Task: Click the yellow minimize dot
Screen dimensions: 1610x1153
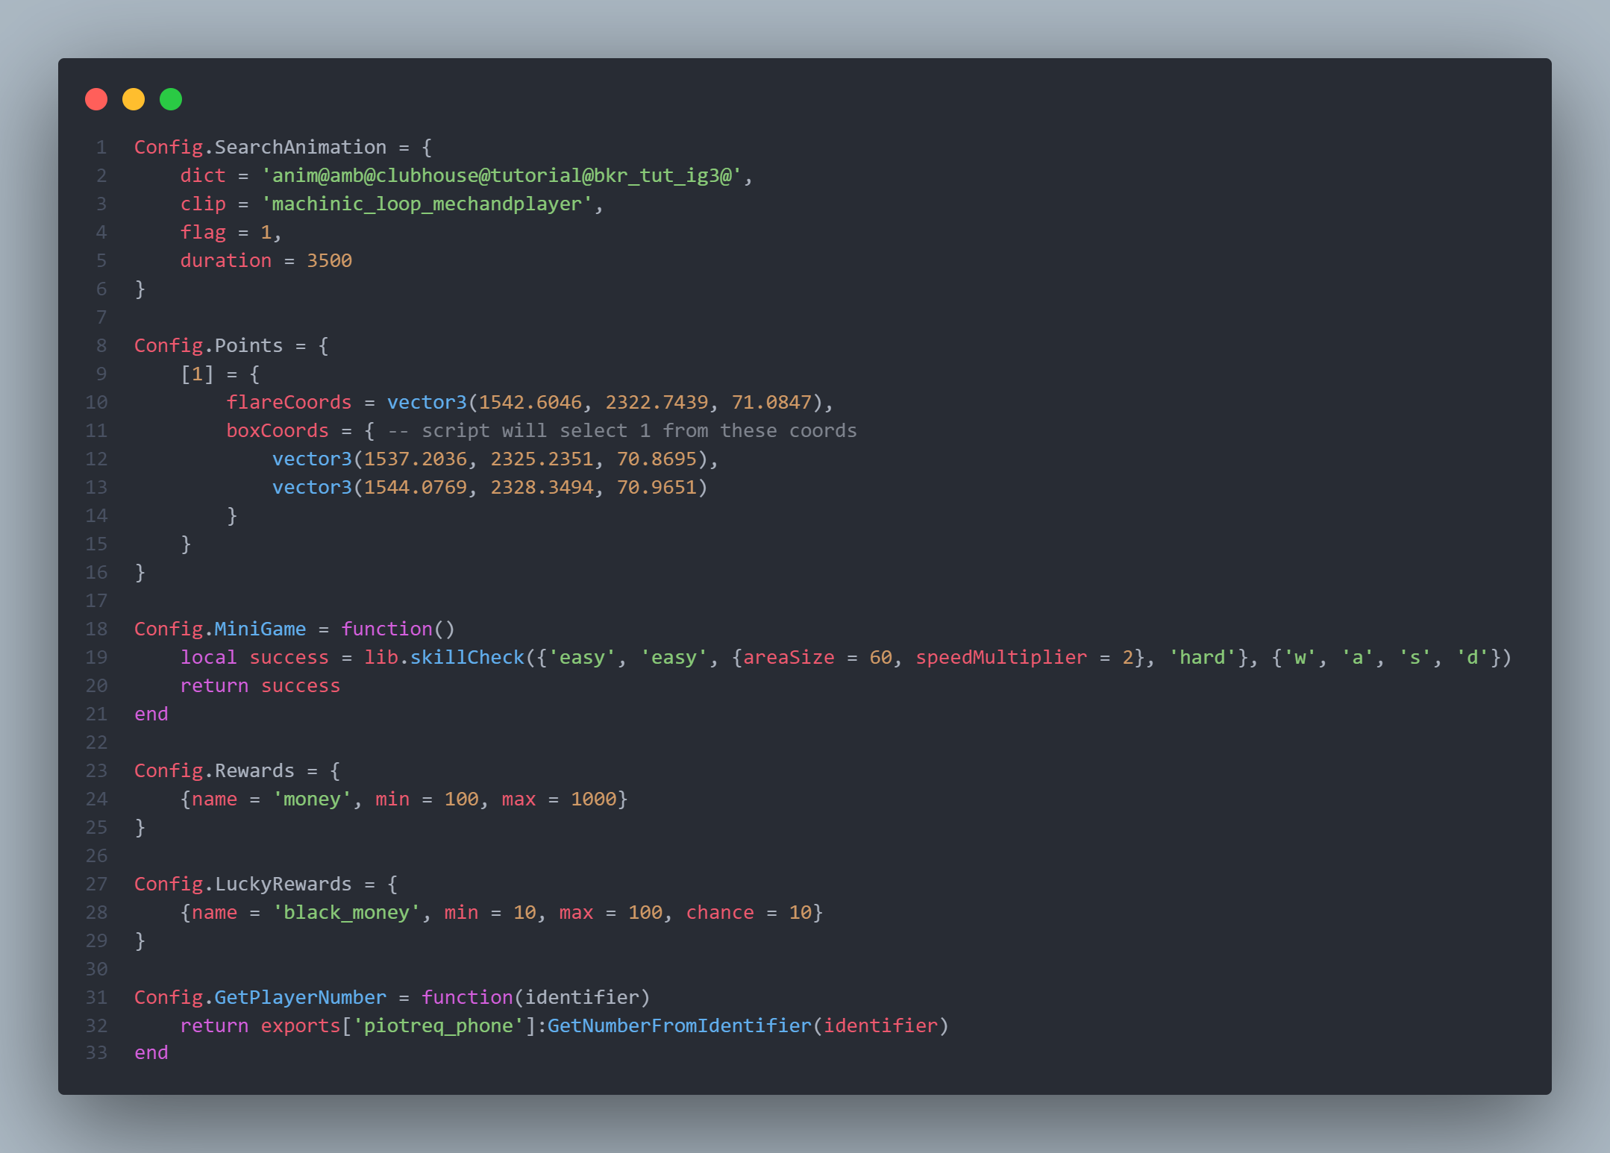Action: [x=134, y=99]
